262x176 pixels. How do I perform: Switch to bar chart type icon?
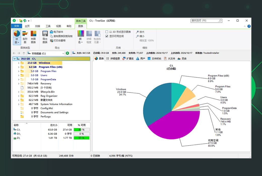(25, 33)
